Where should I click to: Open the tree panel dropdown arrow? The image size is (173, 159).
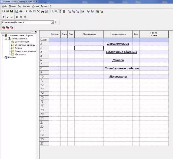coord(33,32)
